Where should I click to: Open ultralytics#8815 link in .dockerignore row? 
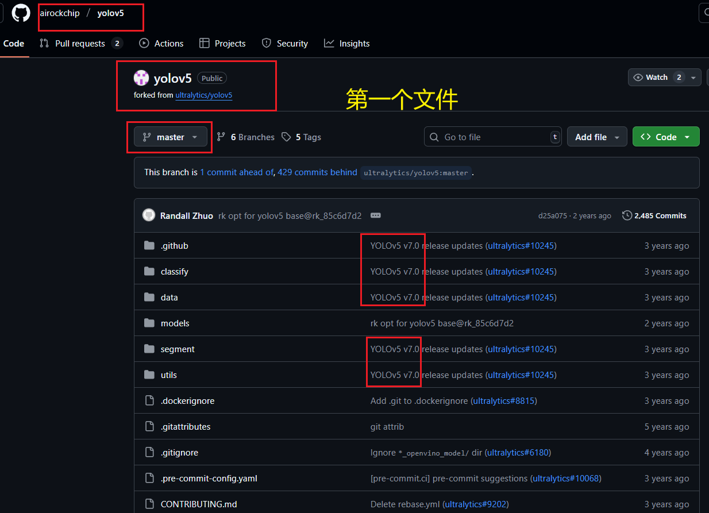[504, 401]
